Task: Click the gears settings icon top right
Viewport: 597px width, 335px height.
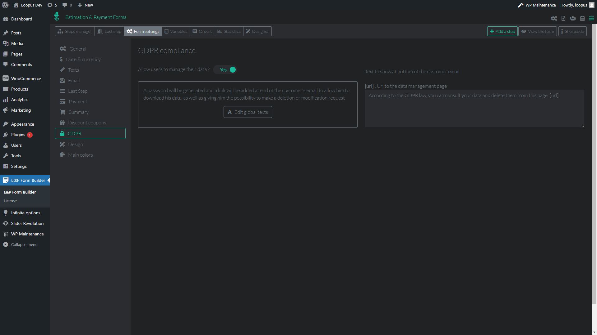Action: 554,18
